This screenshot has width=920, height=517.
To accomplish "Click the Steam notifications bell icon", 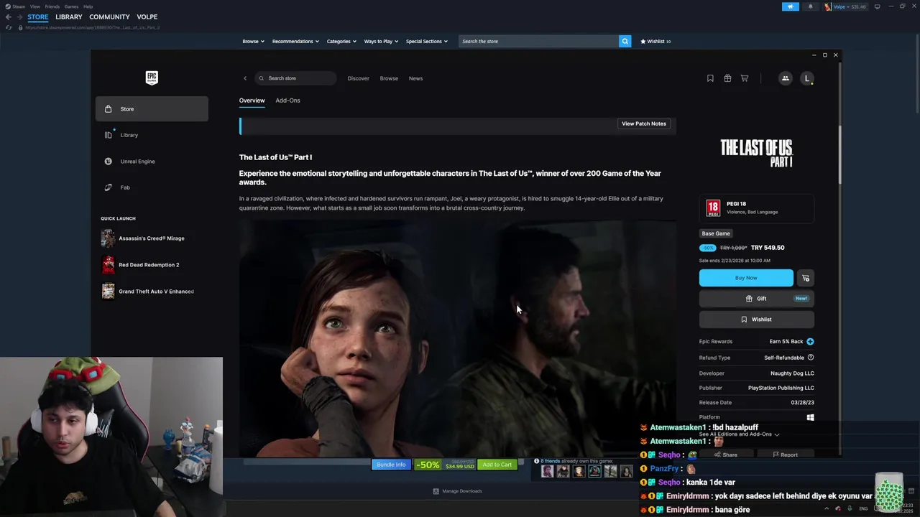I will [x=810, y=6].
